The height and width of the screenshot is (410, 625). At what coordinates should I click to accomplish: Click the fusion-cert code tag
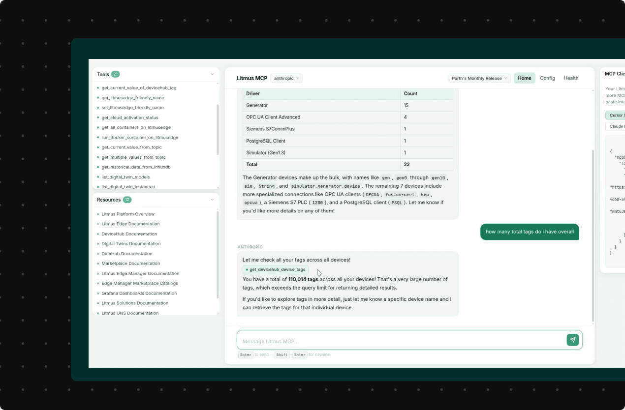(400, 195)
